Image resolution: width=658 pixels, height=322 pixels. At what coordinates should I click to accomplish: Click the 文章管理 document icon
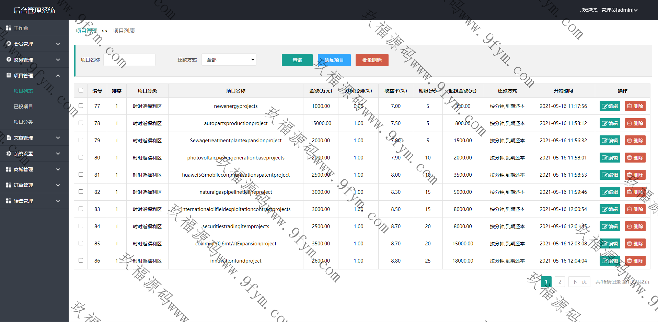click(x=9, y=138)
